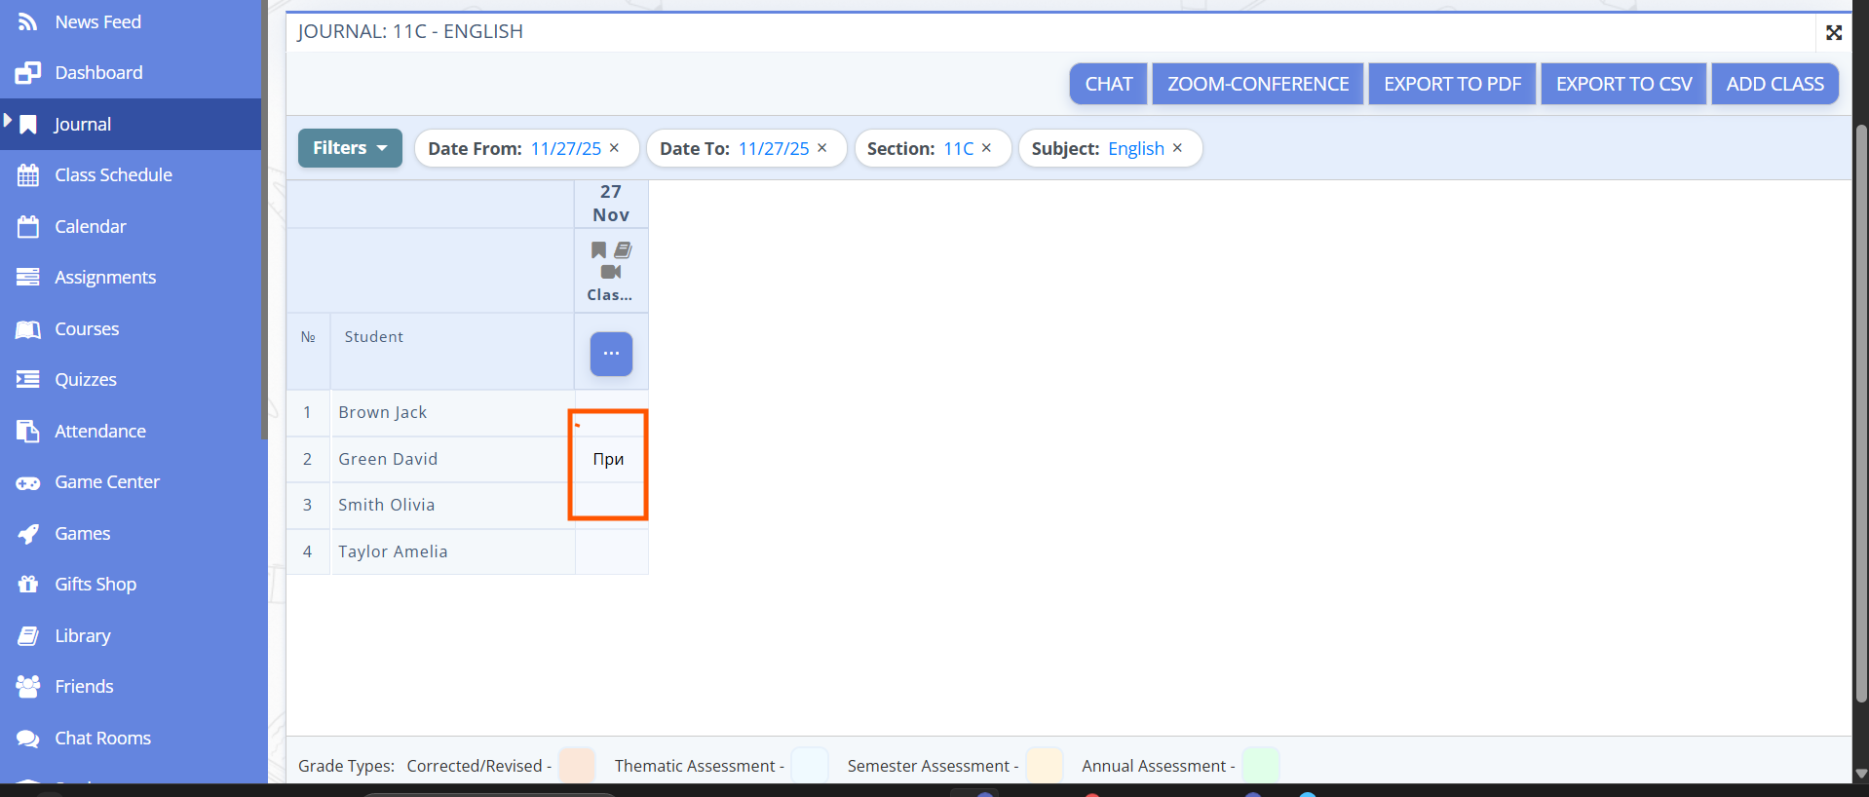Click the Calendar icon in the sidebar

[28, 227]
